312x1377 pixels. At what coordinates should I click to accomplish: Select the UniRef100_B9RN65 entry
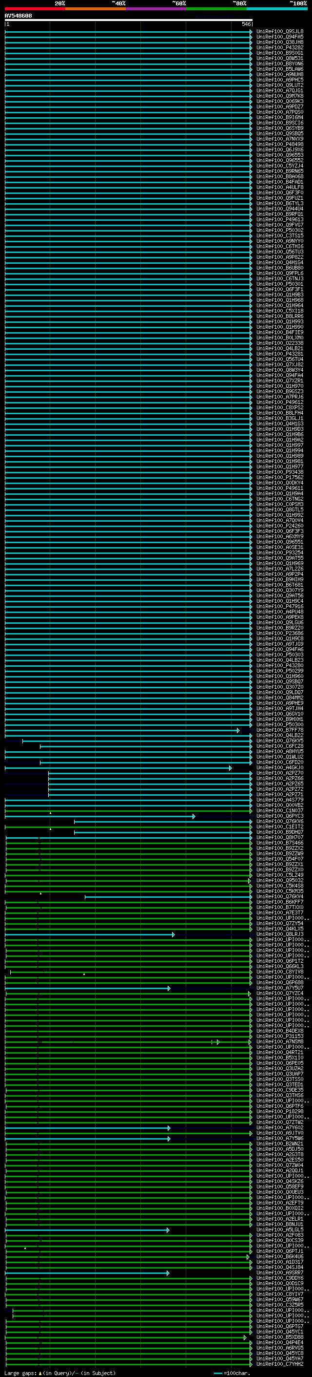pos(279,171)
